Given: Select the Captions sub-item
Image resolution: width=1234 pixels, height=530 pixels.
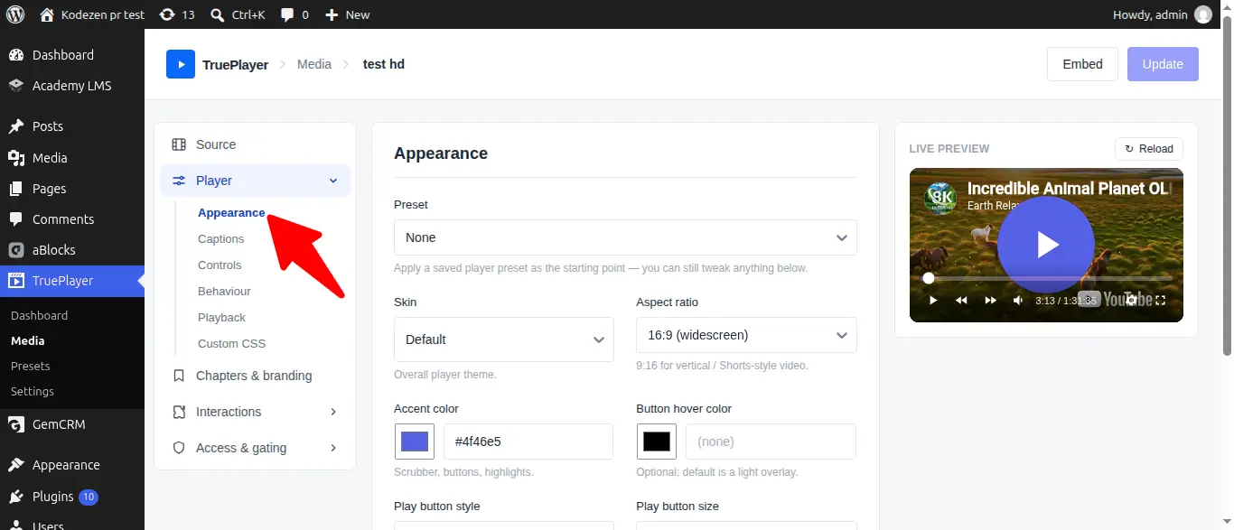Looking at the screenshot, I should 221,238.
